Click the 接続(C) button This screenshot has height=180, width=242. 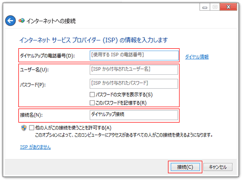[x=185, y=167]
